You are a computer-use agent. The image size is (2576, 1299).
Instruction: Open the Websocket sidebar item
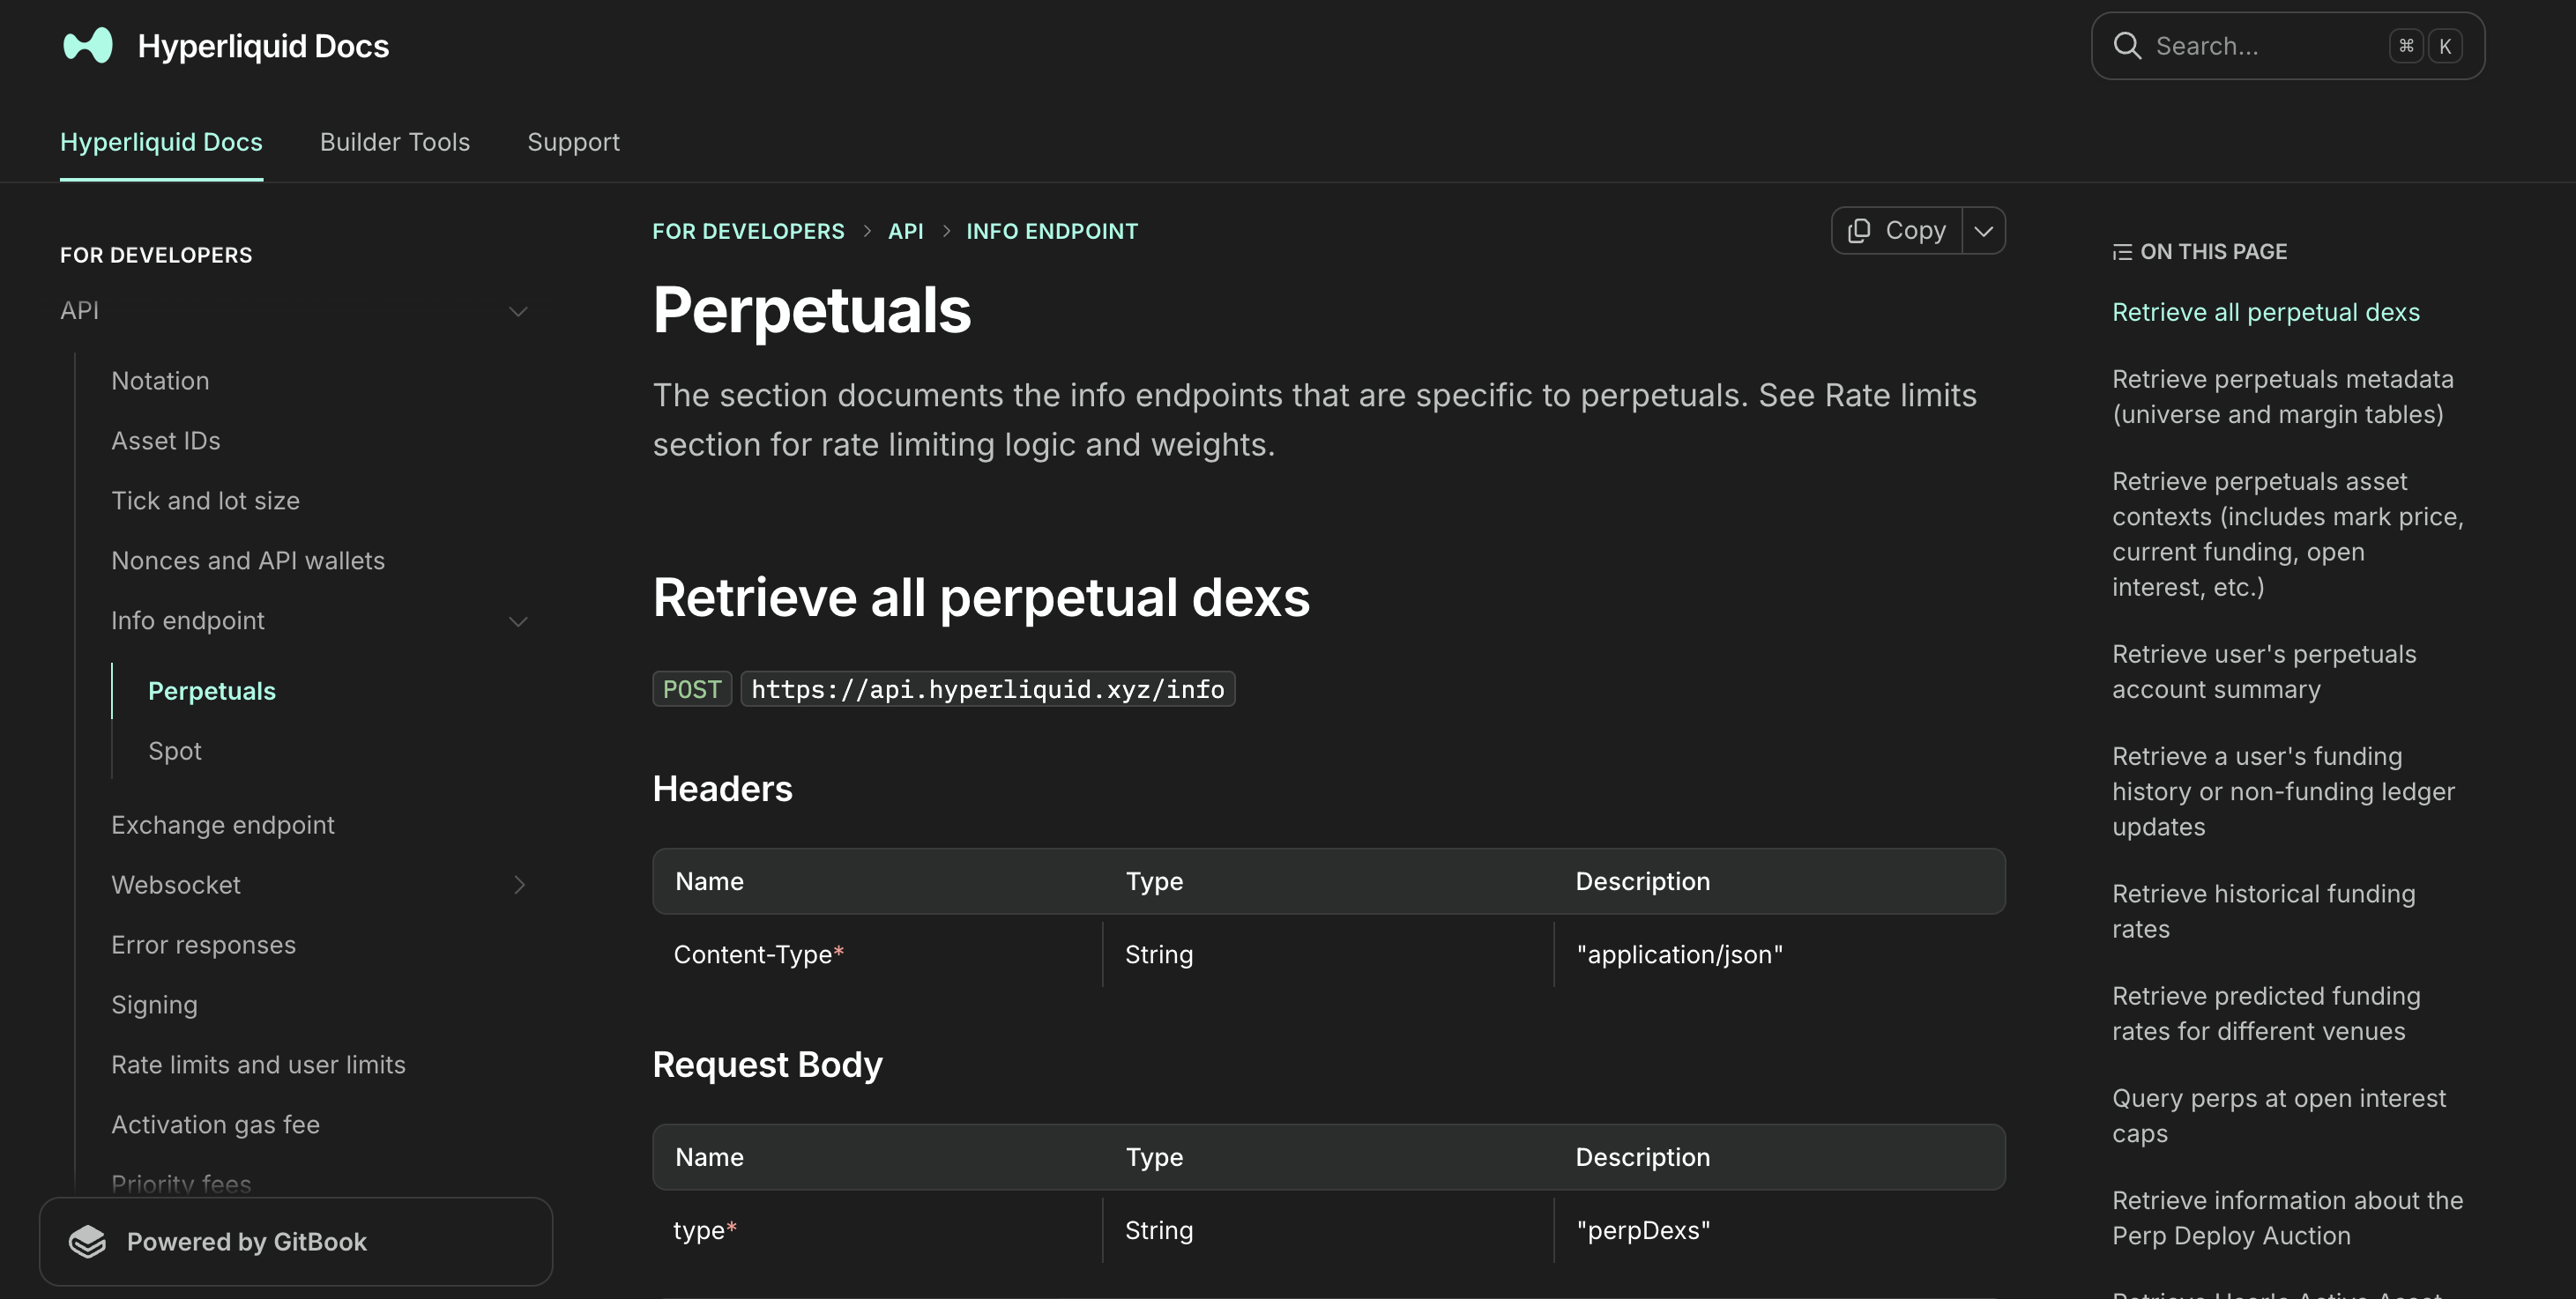pos(176,885)
